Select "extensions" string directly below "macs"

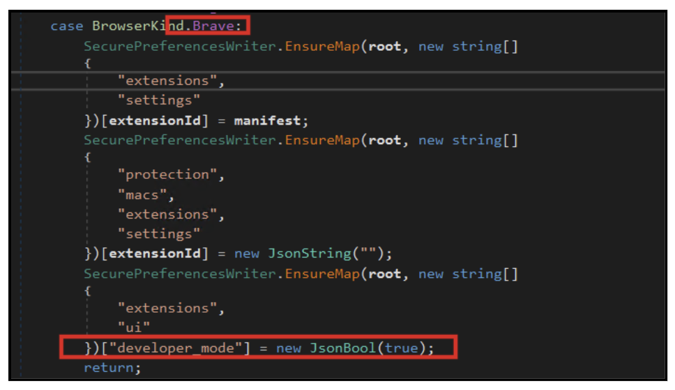click(x=167, y=214)
